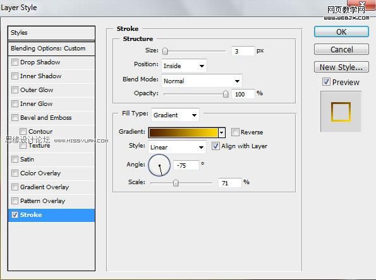Viewport: 376px width, 280px height.
Task: Open the gradient picker arrow
Action: [222, 132]
